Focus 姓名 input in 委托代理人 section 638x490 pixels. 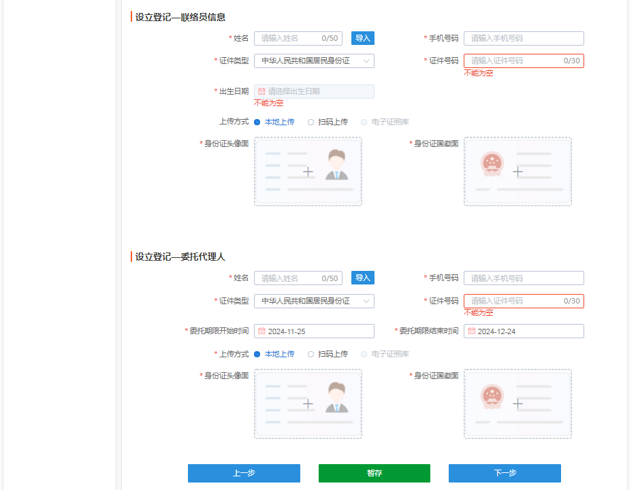point(298,278)
